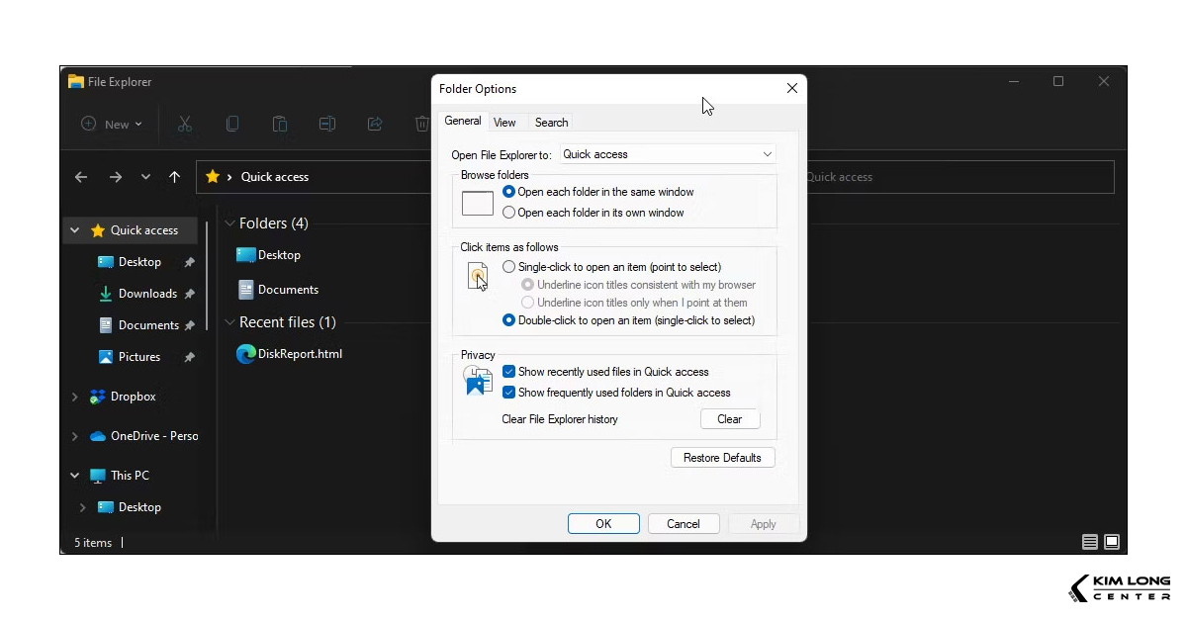Image resolution: width=1187 pixels, height=621 pixels.
Task: Click the Share icon in the toolbar
Action: point(375,124)
